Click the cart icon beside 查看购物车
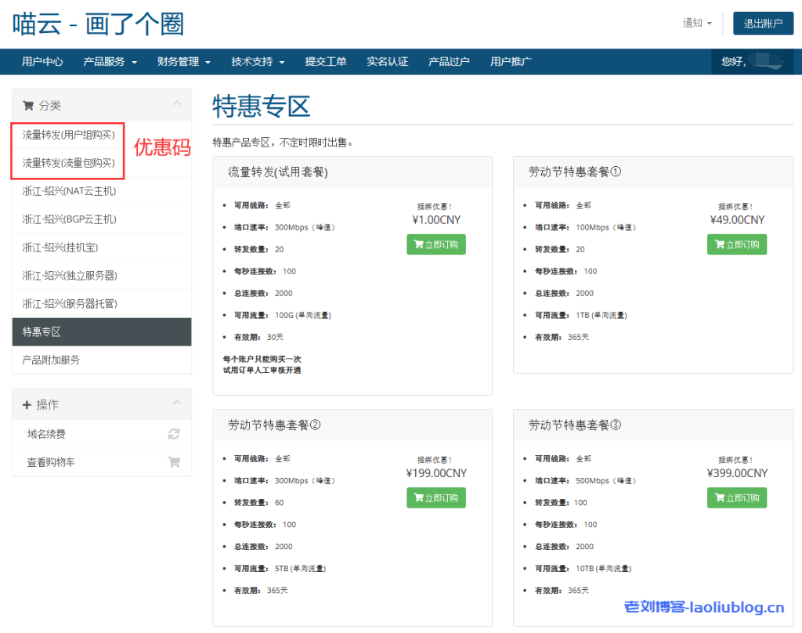Screen dimensions: 802x633 tap(174, 462)
